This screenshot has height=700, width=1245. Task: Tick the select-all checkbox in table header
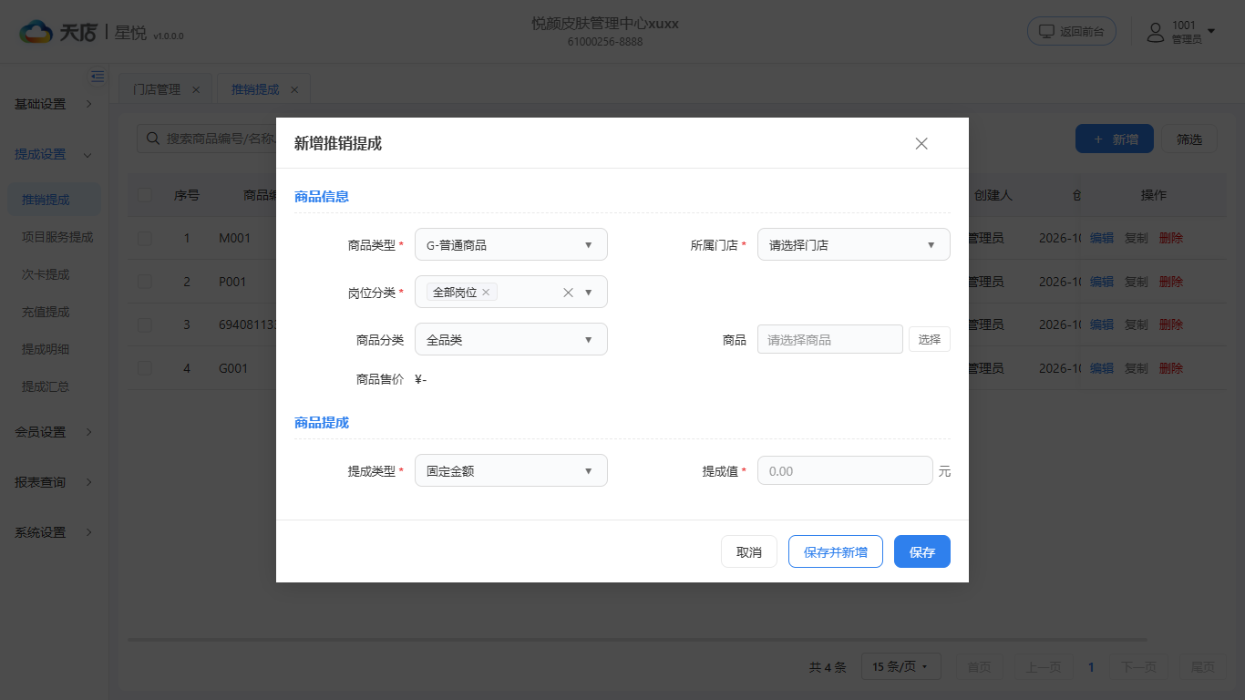tap(145, 195)
